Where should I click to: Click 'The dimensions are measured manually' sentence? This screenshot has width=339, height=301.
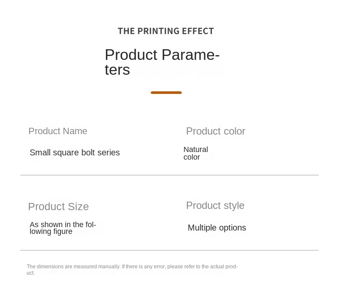click(x=73, y=267)
